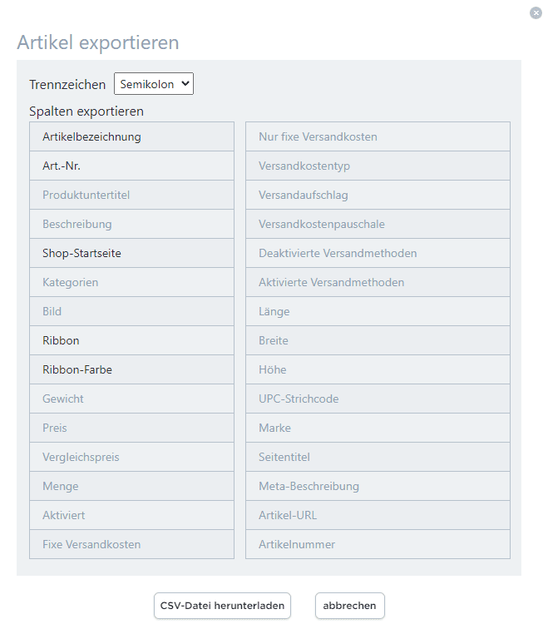The width and height of the screenshot is (548, 629).
Task: Include the Versandkostenpauschale column
Action: tap(378, 224)
